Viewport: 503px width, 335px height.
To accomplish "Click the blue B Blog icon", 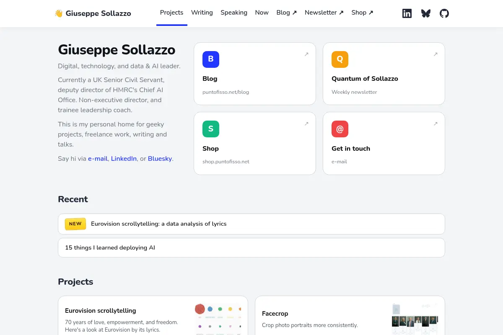I will [x=211, y=59].
